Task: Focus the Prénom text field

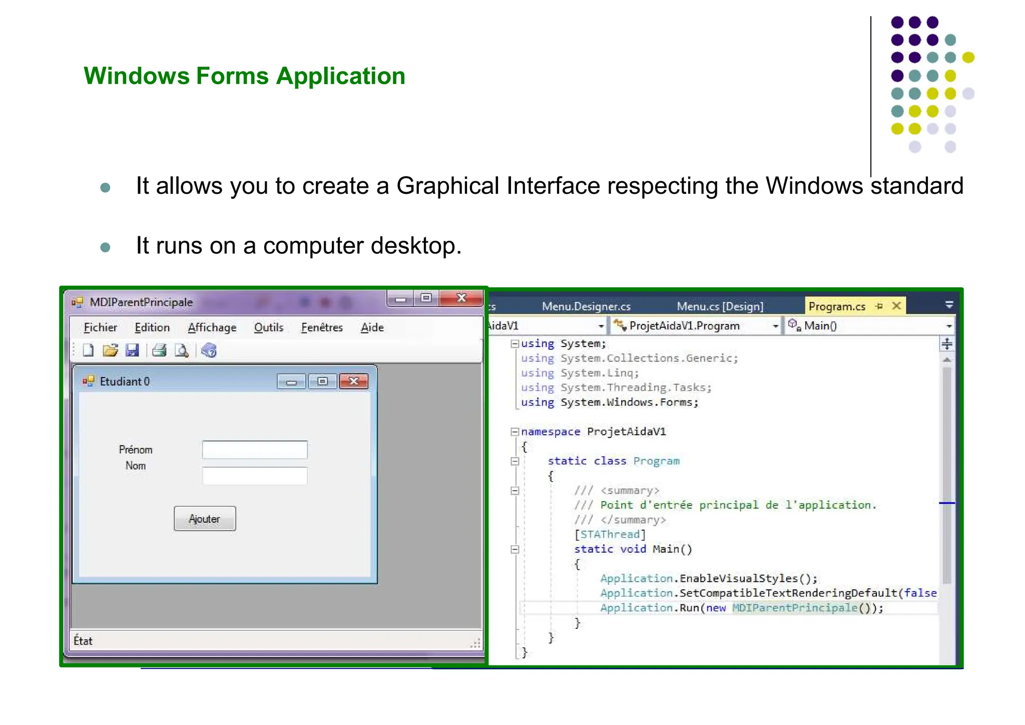Action: (x=255, y=450)
